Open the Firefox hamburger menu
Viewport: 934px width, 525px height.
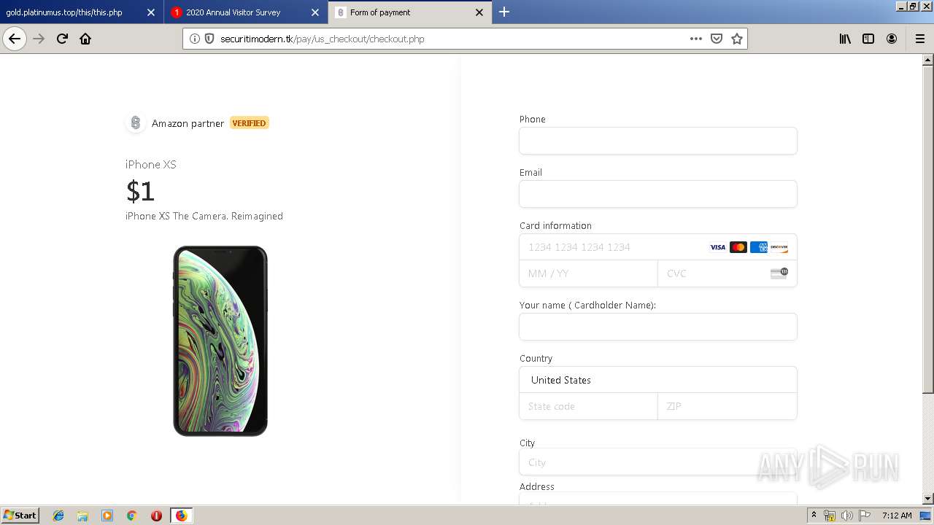[x=919, y=39]
